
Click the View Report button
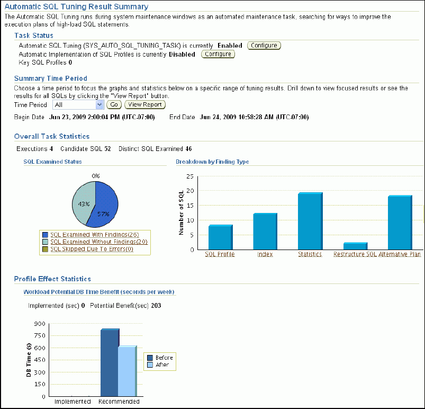click(144, 104)
